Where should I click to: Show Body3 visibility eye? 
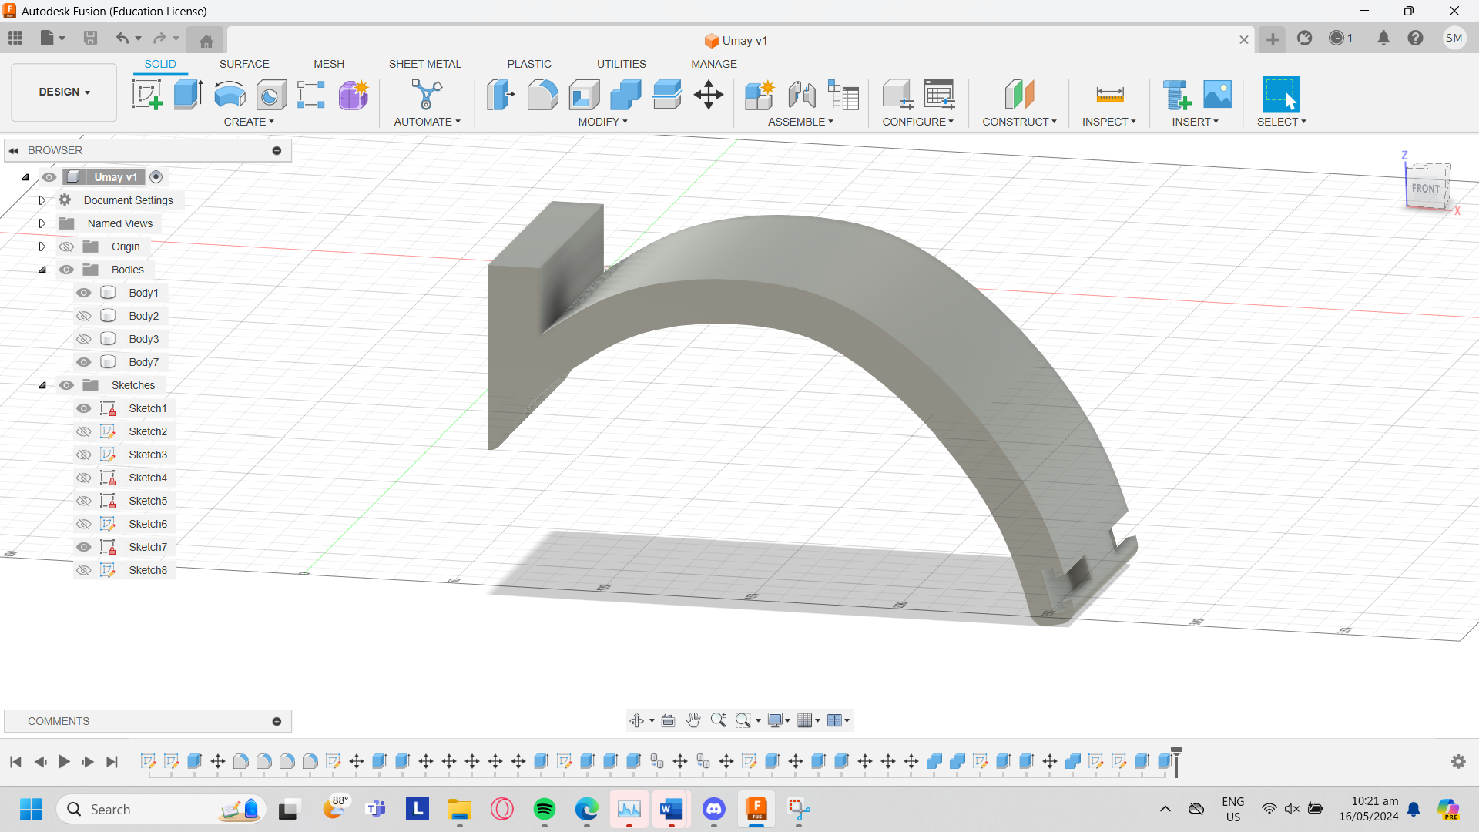tap(84, 339)
